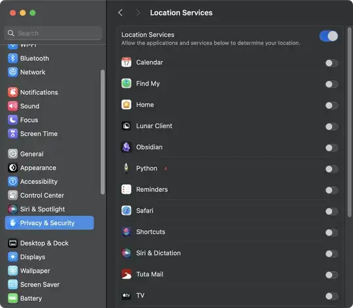Enable location access for Calendar
This screenshot has width=353, height=308.
click(x=331, y=63)
